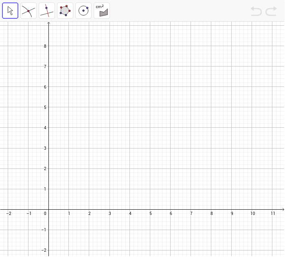
Task: Click x-axis label 5
Action: click(151, 213)
